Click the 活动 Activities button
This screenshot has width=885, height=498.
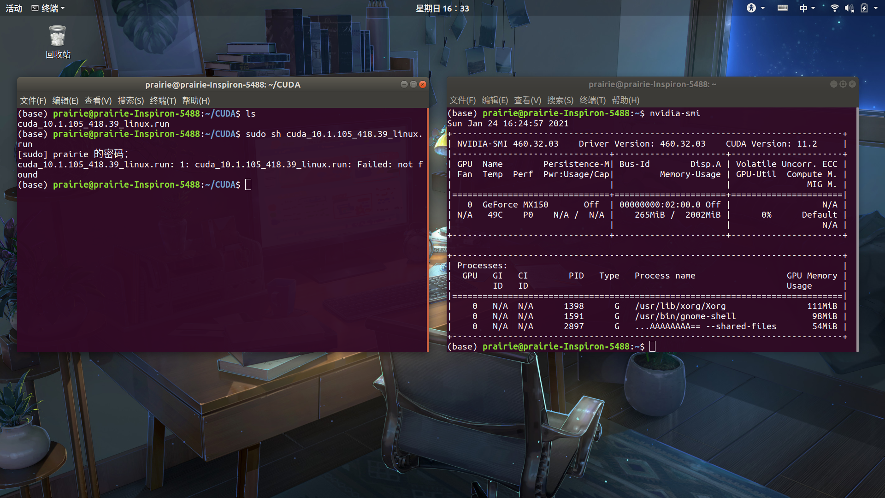point(14,8)
